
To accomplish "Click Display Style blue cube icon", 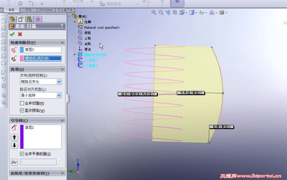I will tap(192, 12).
